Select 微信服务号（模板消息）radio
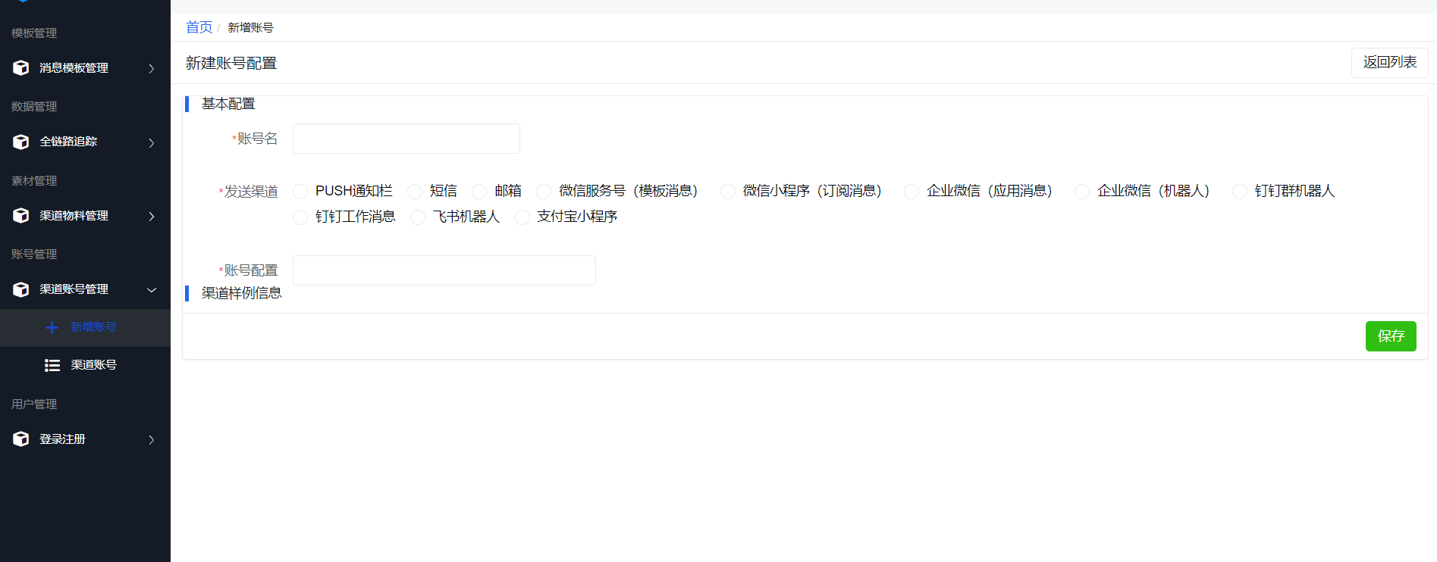 pos(544,192)
